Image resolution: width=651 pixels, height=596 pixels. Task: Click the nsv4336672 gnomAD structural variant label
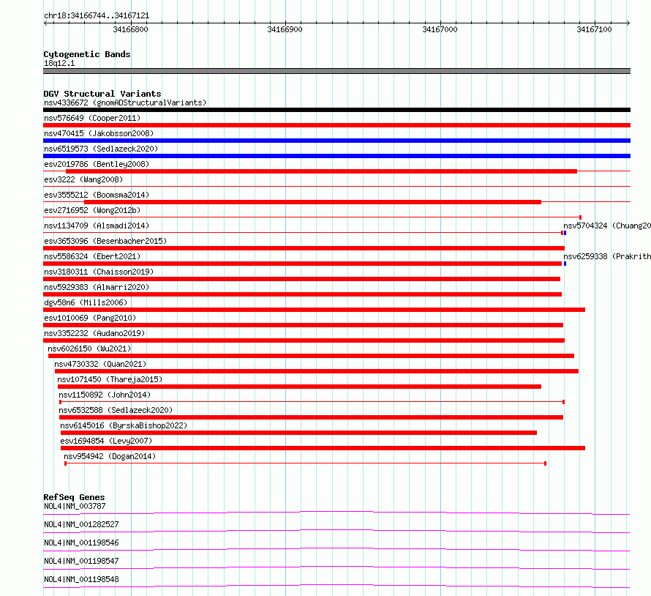pyautogui.click(x=125, y=103)
